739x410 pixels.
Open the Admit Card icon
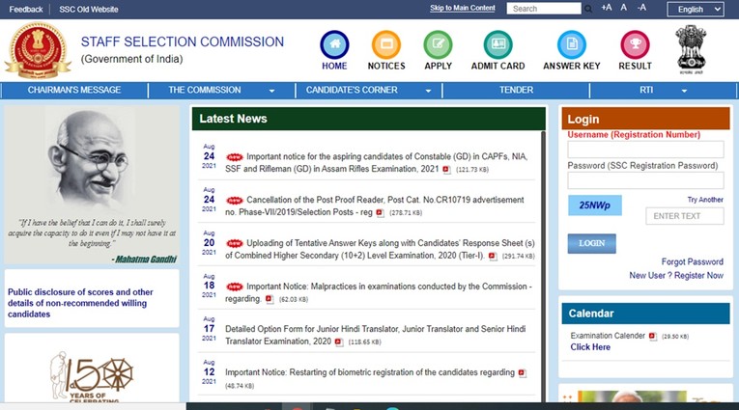tap(497, 44)
